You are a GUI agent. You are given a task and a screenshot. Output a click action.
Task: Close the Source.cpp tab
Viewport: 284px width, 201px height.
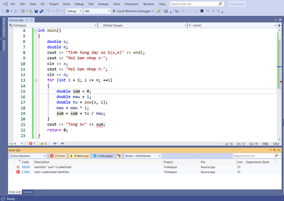tap(32, 20)
